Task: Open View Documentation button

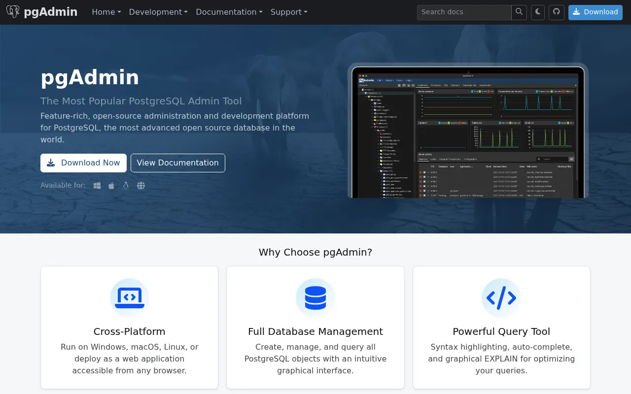Action: [x=178, y=163]
